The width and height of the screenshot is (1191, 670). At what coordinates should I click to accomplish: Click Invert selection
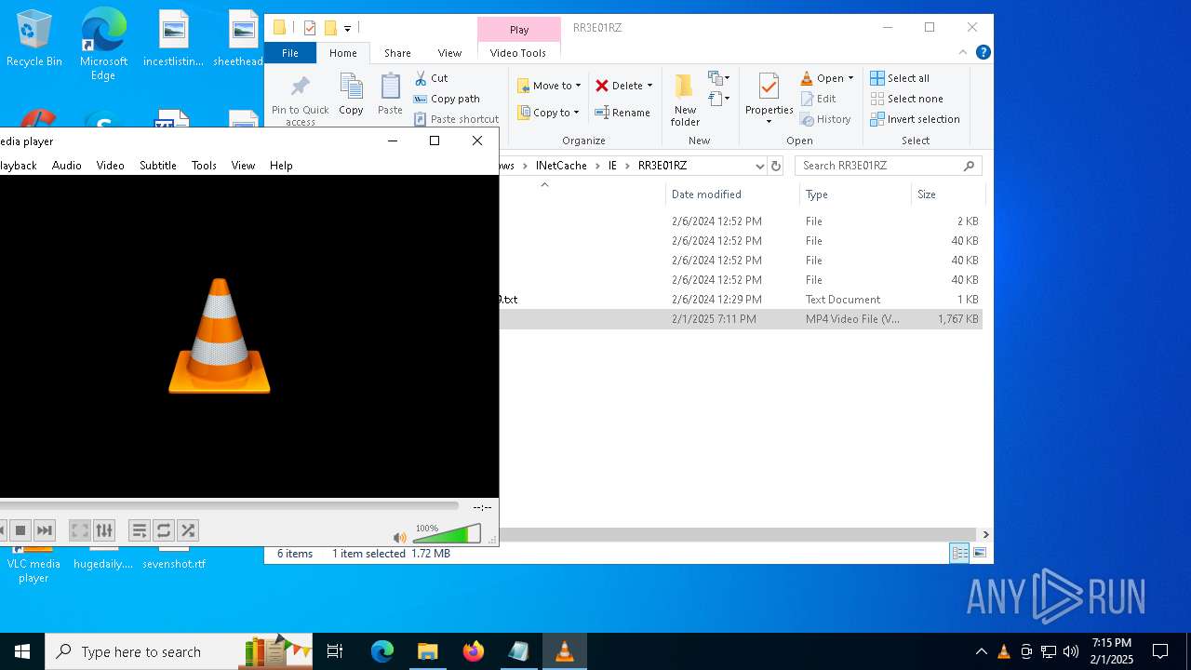(915, 119)
